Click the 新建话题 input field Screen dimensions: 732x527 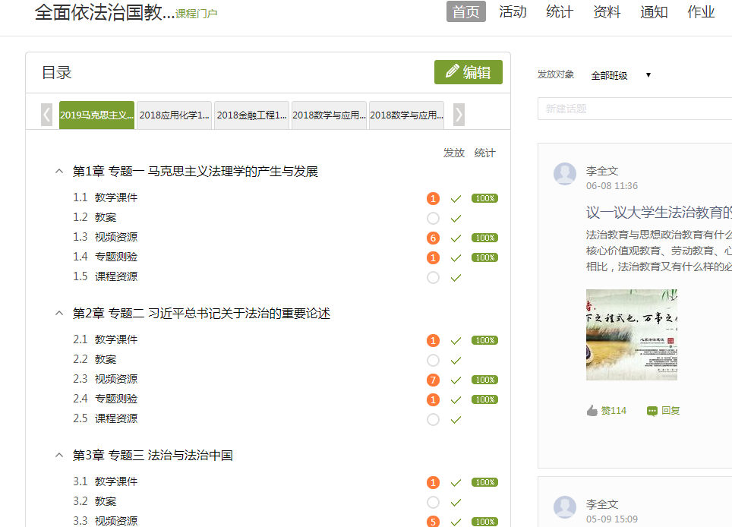coord(634,109)
